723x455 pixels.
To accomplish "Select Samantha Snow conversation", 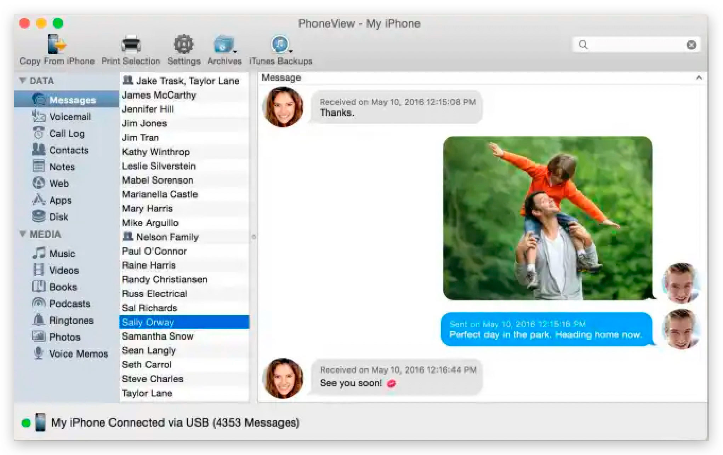I will click(x=184, y=336).
